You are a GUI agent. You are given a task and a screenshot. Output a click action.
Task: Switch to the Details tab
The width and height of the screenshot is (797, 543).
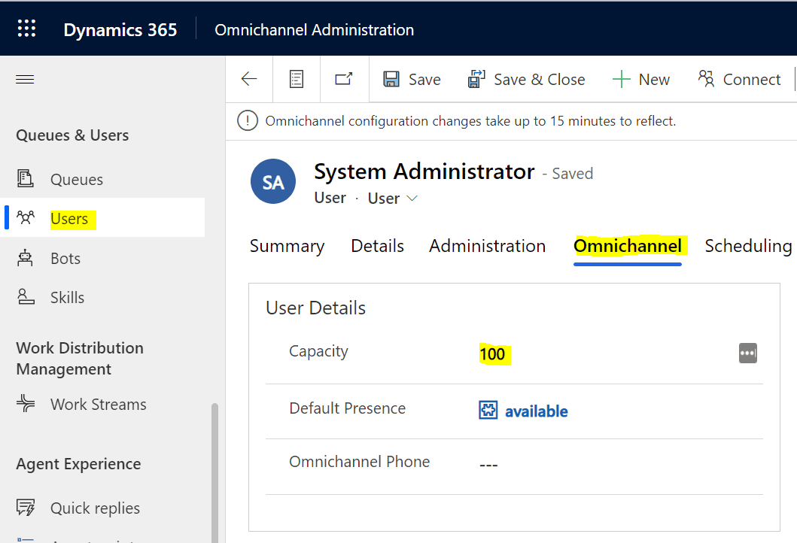click(377, 246)
